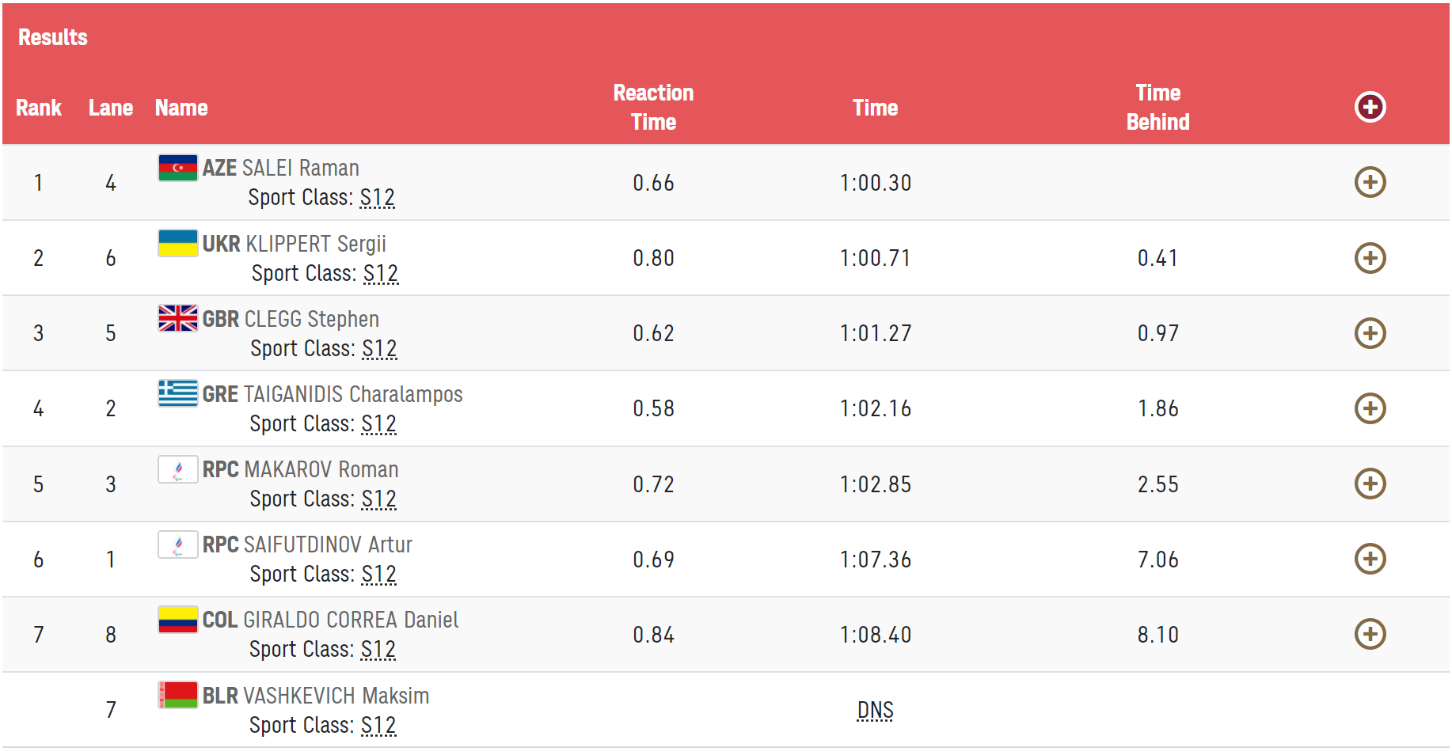Expand all rows using header plus icon
The image size is (1452, 755).
(x=1370, y=107)
